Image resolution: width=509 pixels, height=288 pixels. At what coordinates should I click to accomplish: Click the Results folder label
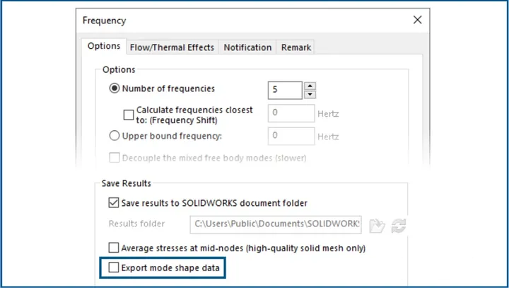136,224
